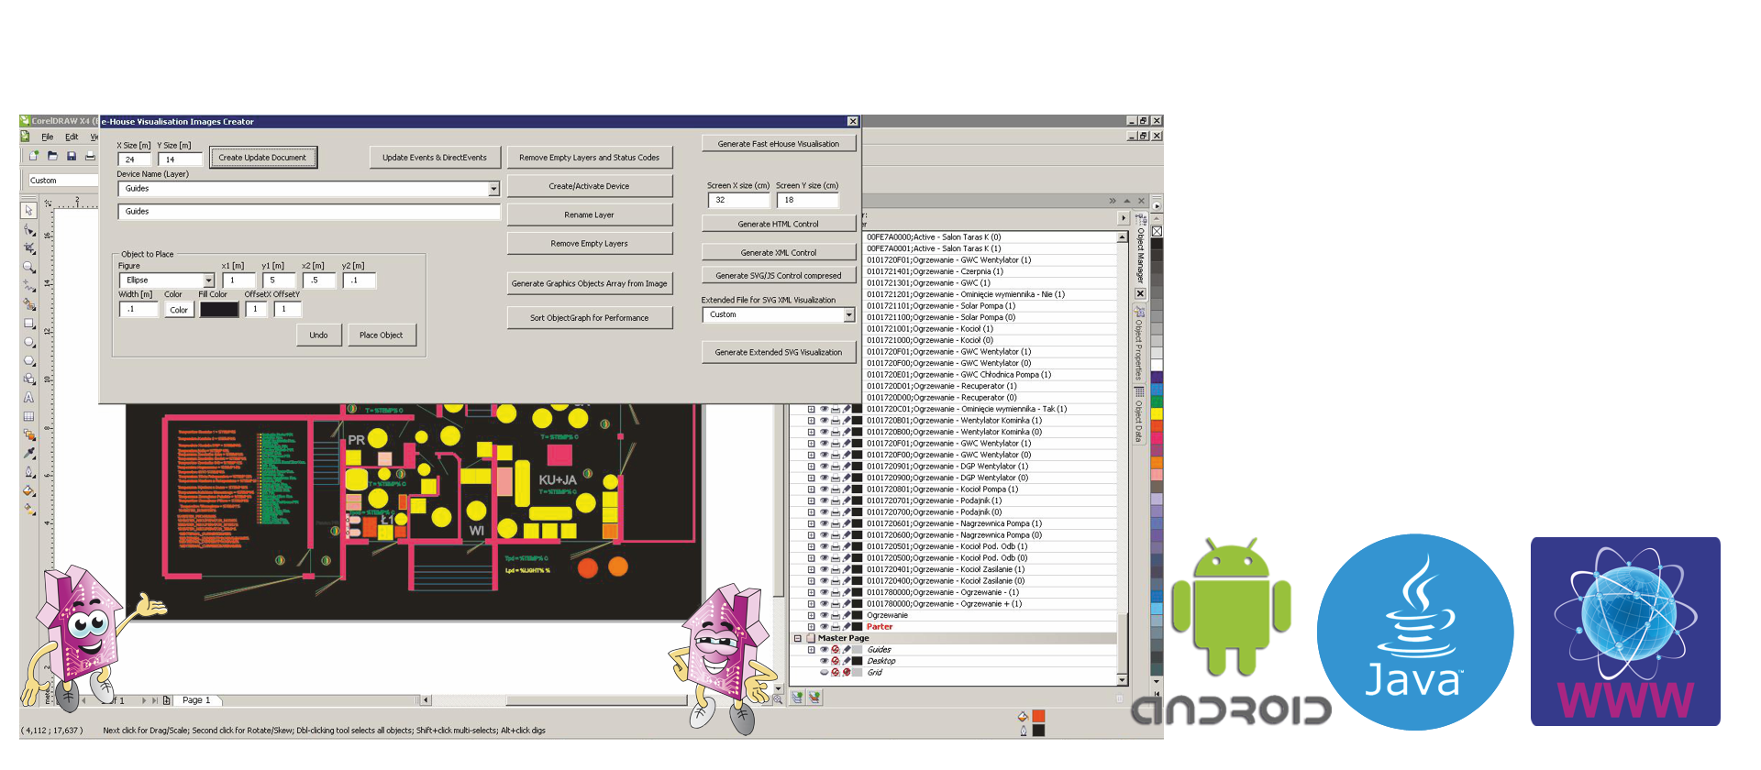Toggle printable icon of Parter layer
This screenshot has height=770, width=1761.
[x=836, y=627]
